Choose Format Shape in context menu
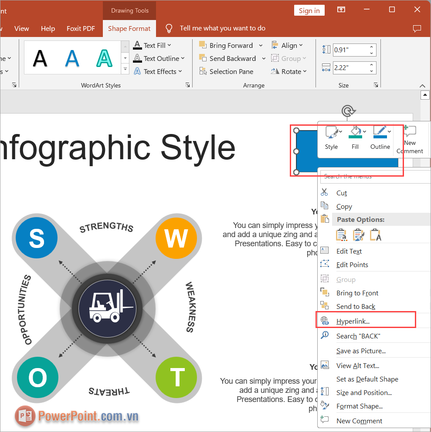Screen dimensions: 431x432 click(360, 406)
